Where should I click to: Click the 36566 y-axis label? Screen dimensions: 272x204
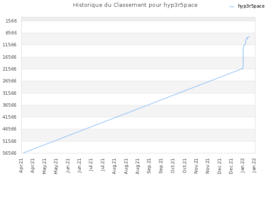(x=9, y=105)
